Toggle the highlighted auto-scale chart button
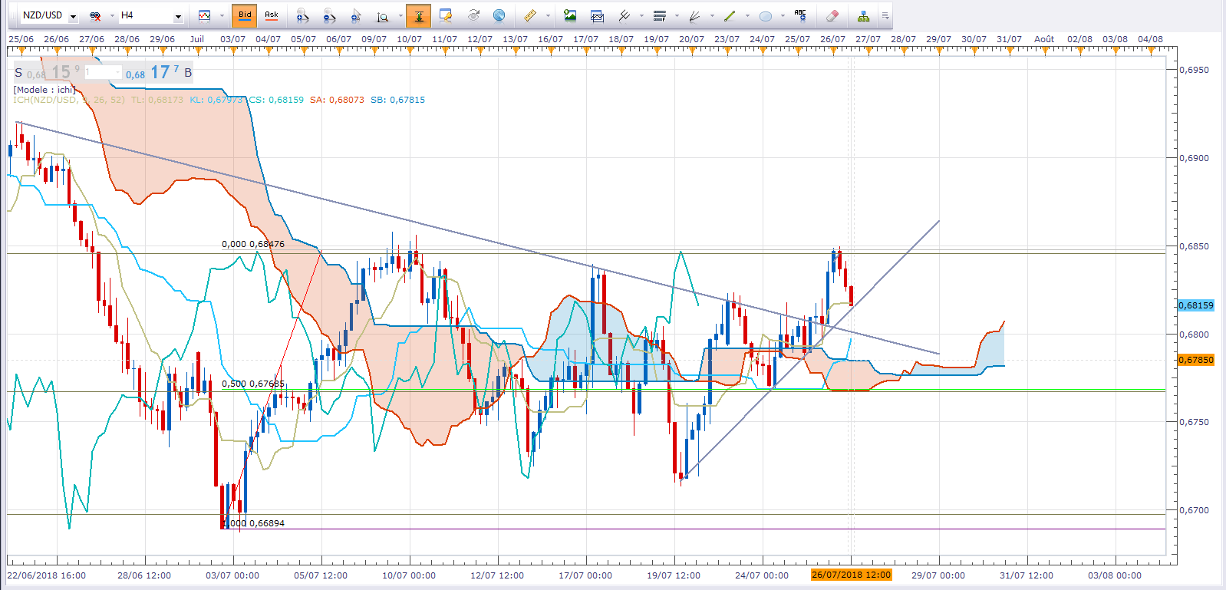The image size is (1226, 590). [418, 15]
